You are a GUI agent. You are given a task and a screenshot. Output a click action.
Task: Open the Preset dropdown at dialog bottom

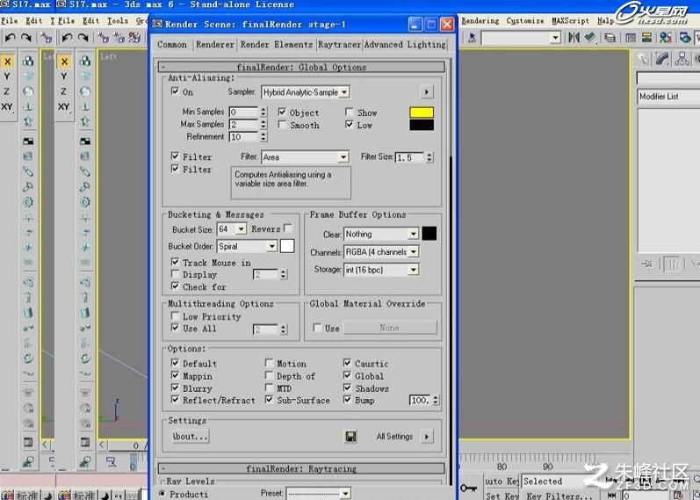coord(318,494)
